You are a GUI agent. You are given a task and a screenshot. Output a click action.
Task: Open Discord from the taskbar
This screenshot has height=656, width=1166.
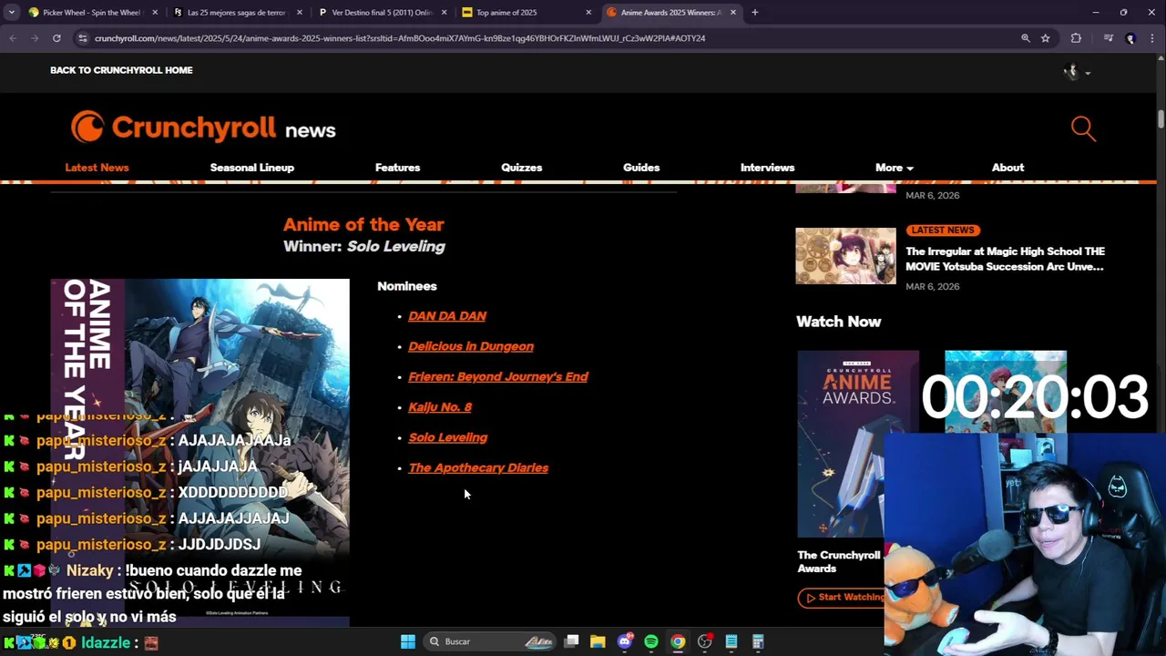[624, 641]
